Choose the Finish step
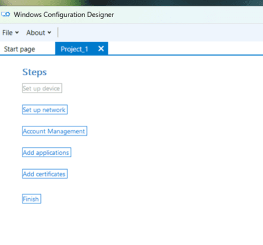The image size is (263, 245). tap(32, 199)
